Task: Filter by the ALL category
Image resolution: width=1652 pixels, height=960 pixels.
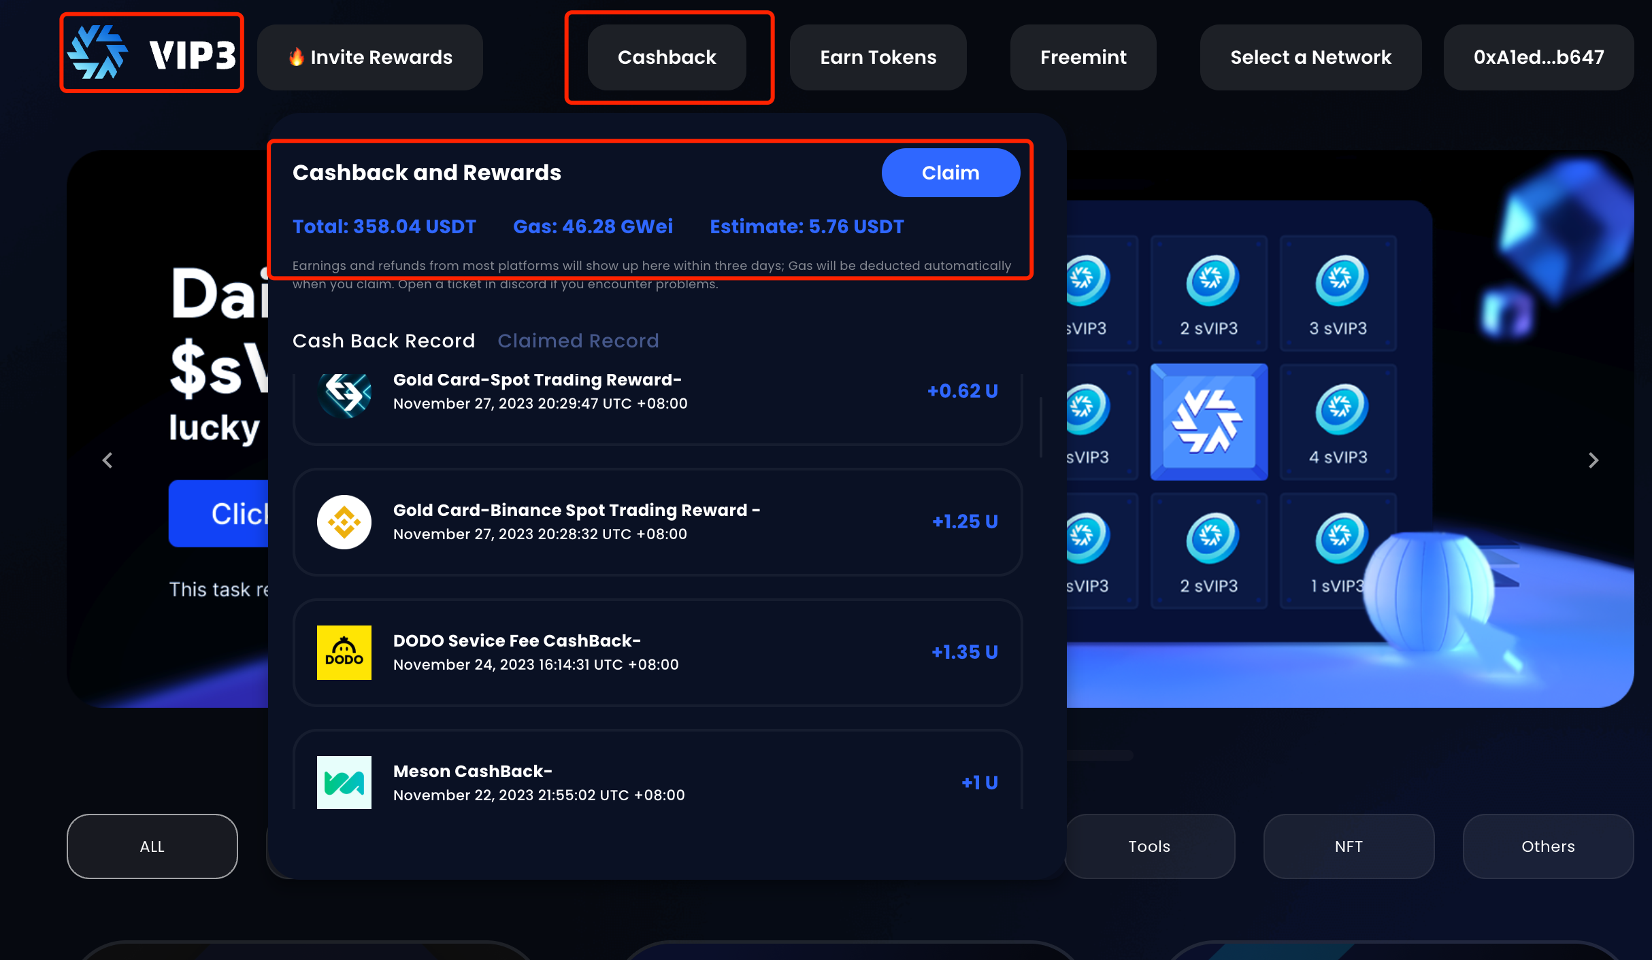Action: pos(152,846)
